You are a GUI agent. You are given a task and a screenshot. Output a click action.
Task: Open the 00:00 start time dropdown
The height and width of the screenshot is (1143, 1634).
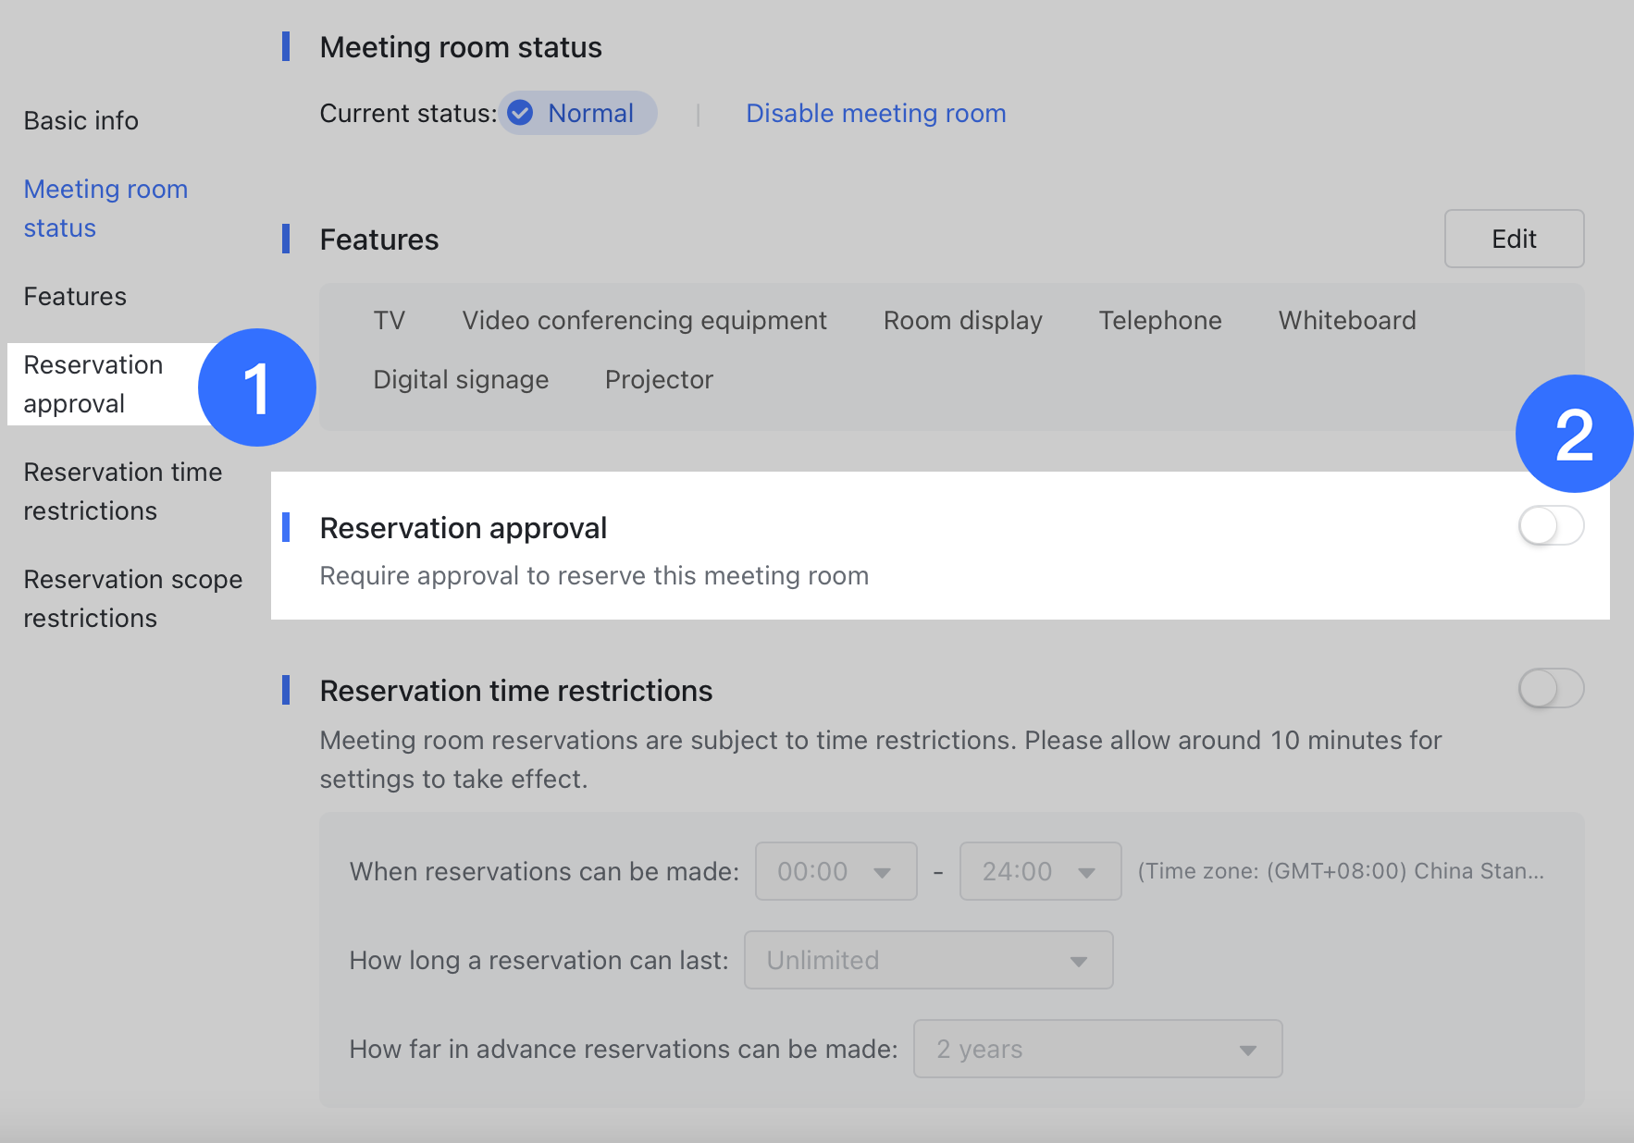tap(836, 871)
